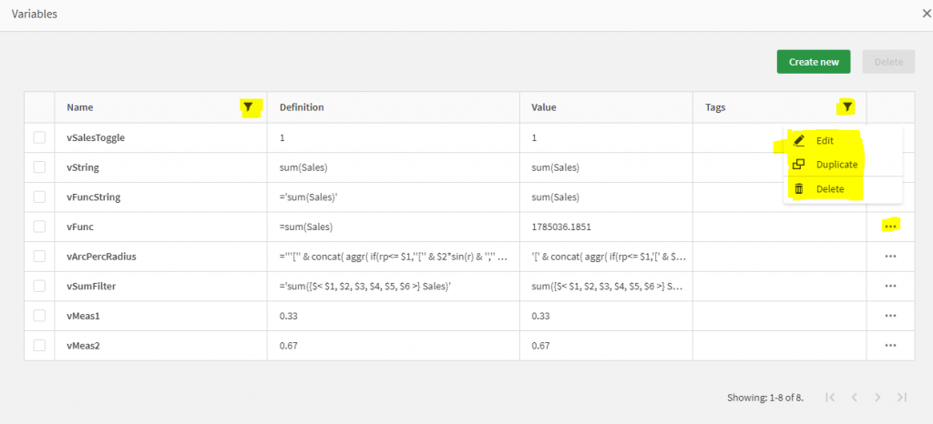
Task: Go to the first page arrow
Action: tap(831, 398)
